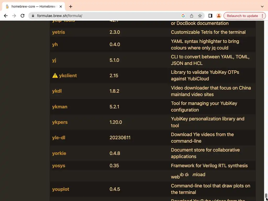268x201 pixels.
Task: Click version 0.4.8 in yorkie row
Action: [x=115, y=153]
